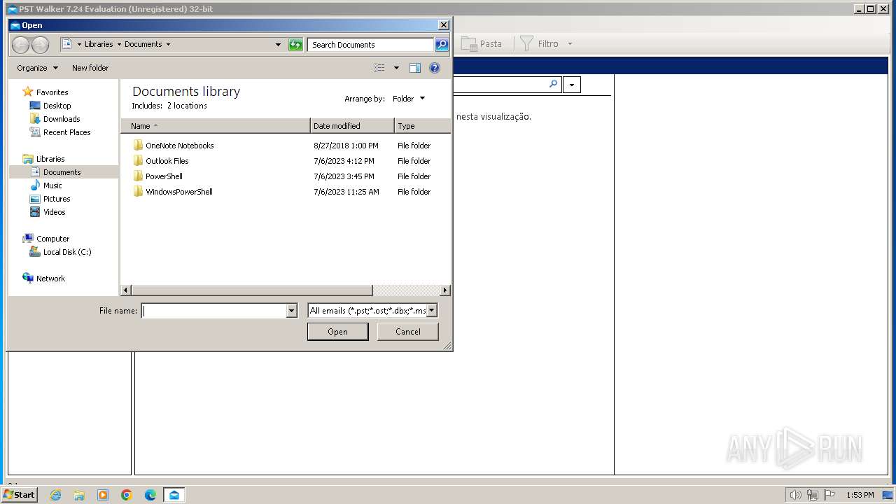
Task: Click the 8/27/2018 1:00 PM date cell
Action: tap(346, 146)
